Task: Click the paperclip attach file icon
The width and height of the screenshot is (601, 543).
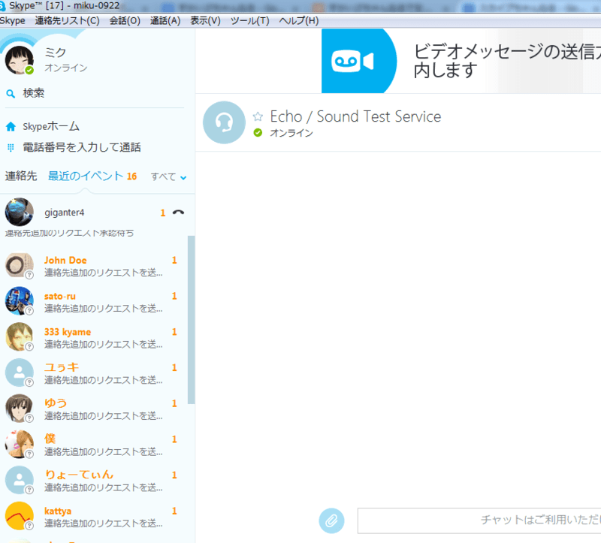Action: (x=331, y=520)
